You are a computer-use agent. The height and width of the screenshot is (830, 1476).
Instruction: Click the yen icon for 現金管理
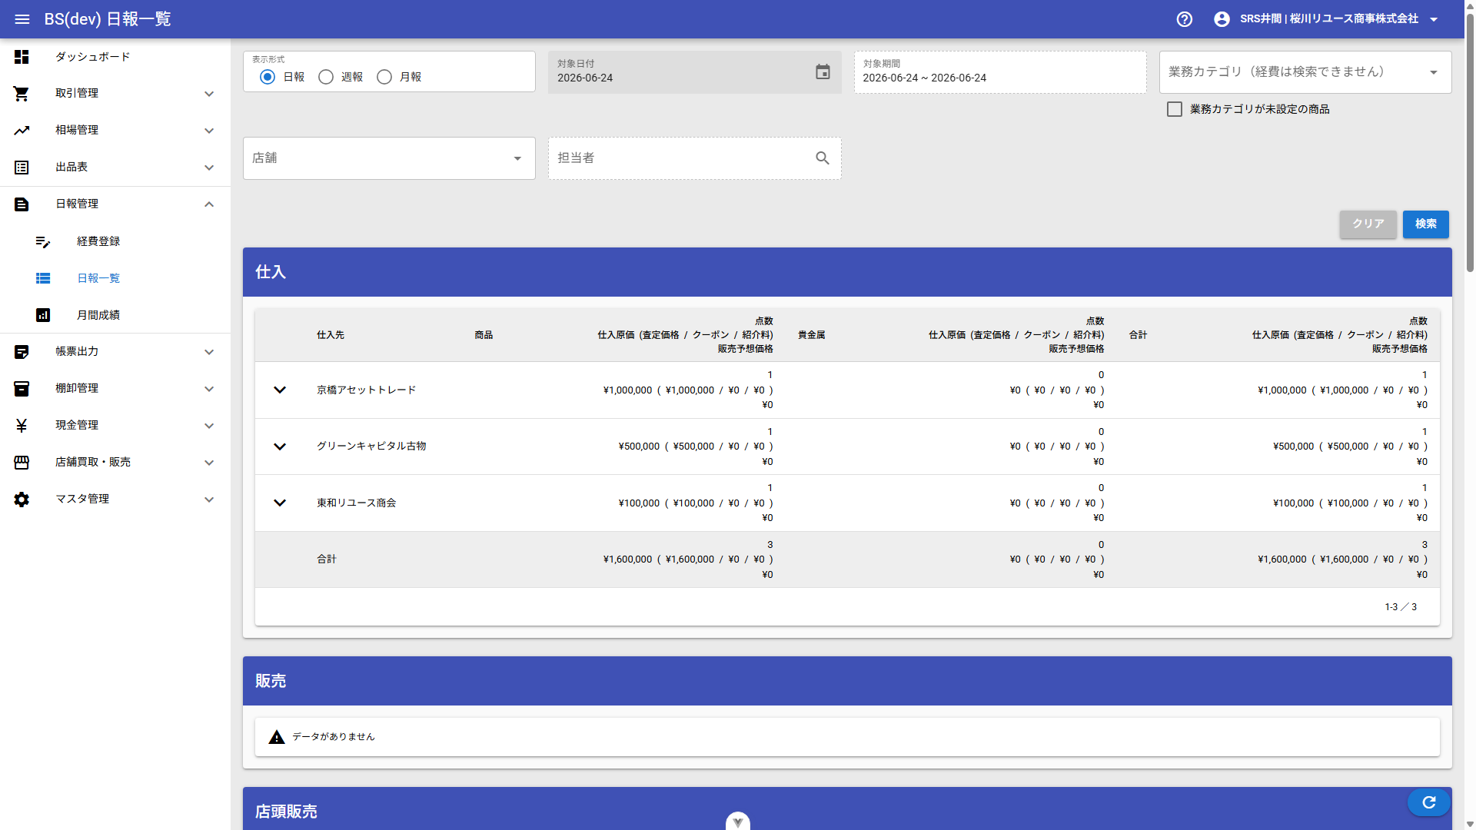(x=22, y=426)
